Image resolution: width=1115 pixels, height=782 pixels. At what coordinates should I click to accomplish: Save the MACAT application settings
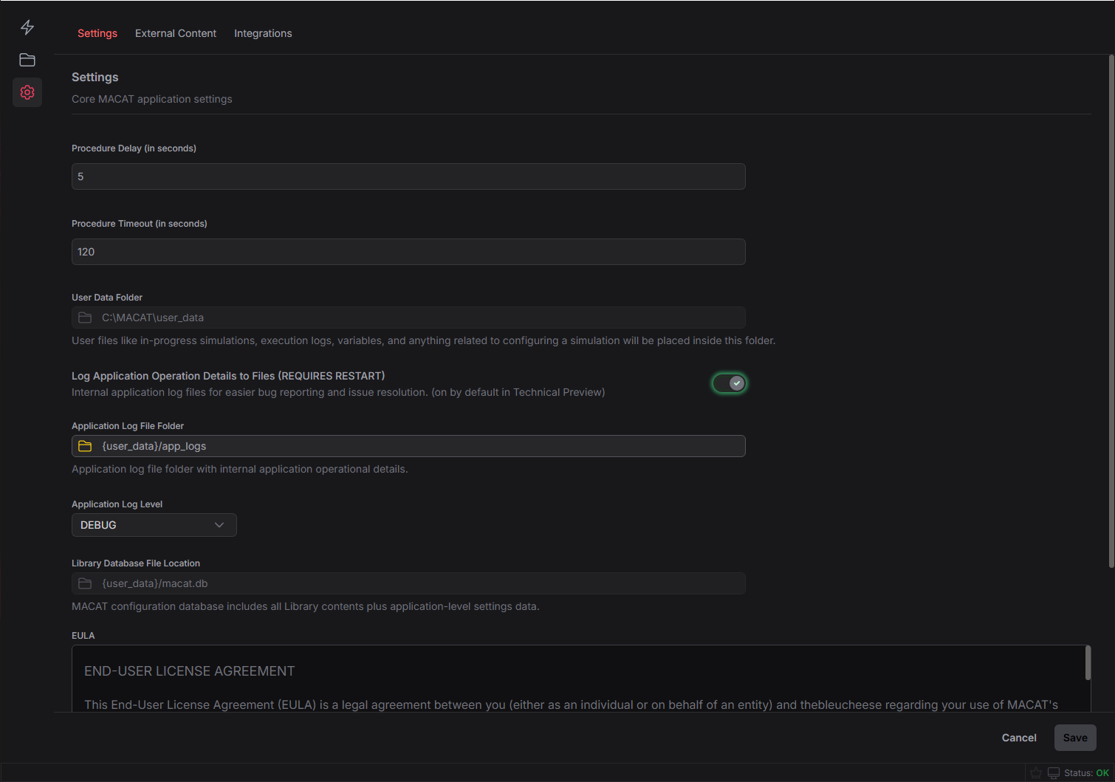click(x=1075, y=738)
